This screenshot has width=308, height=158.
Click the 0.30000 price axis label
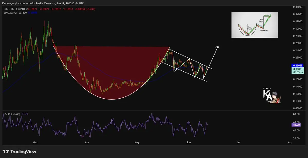[298, 29]
